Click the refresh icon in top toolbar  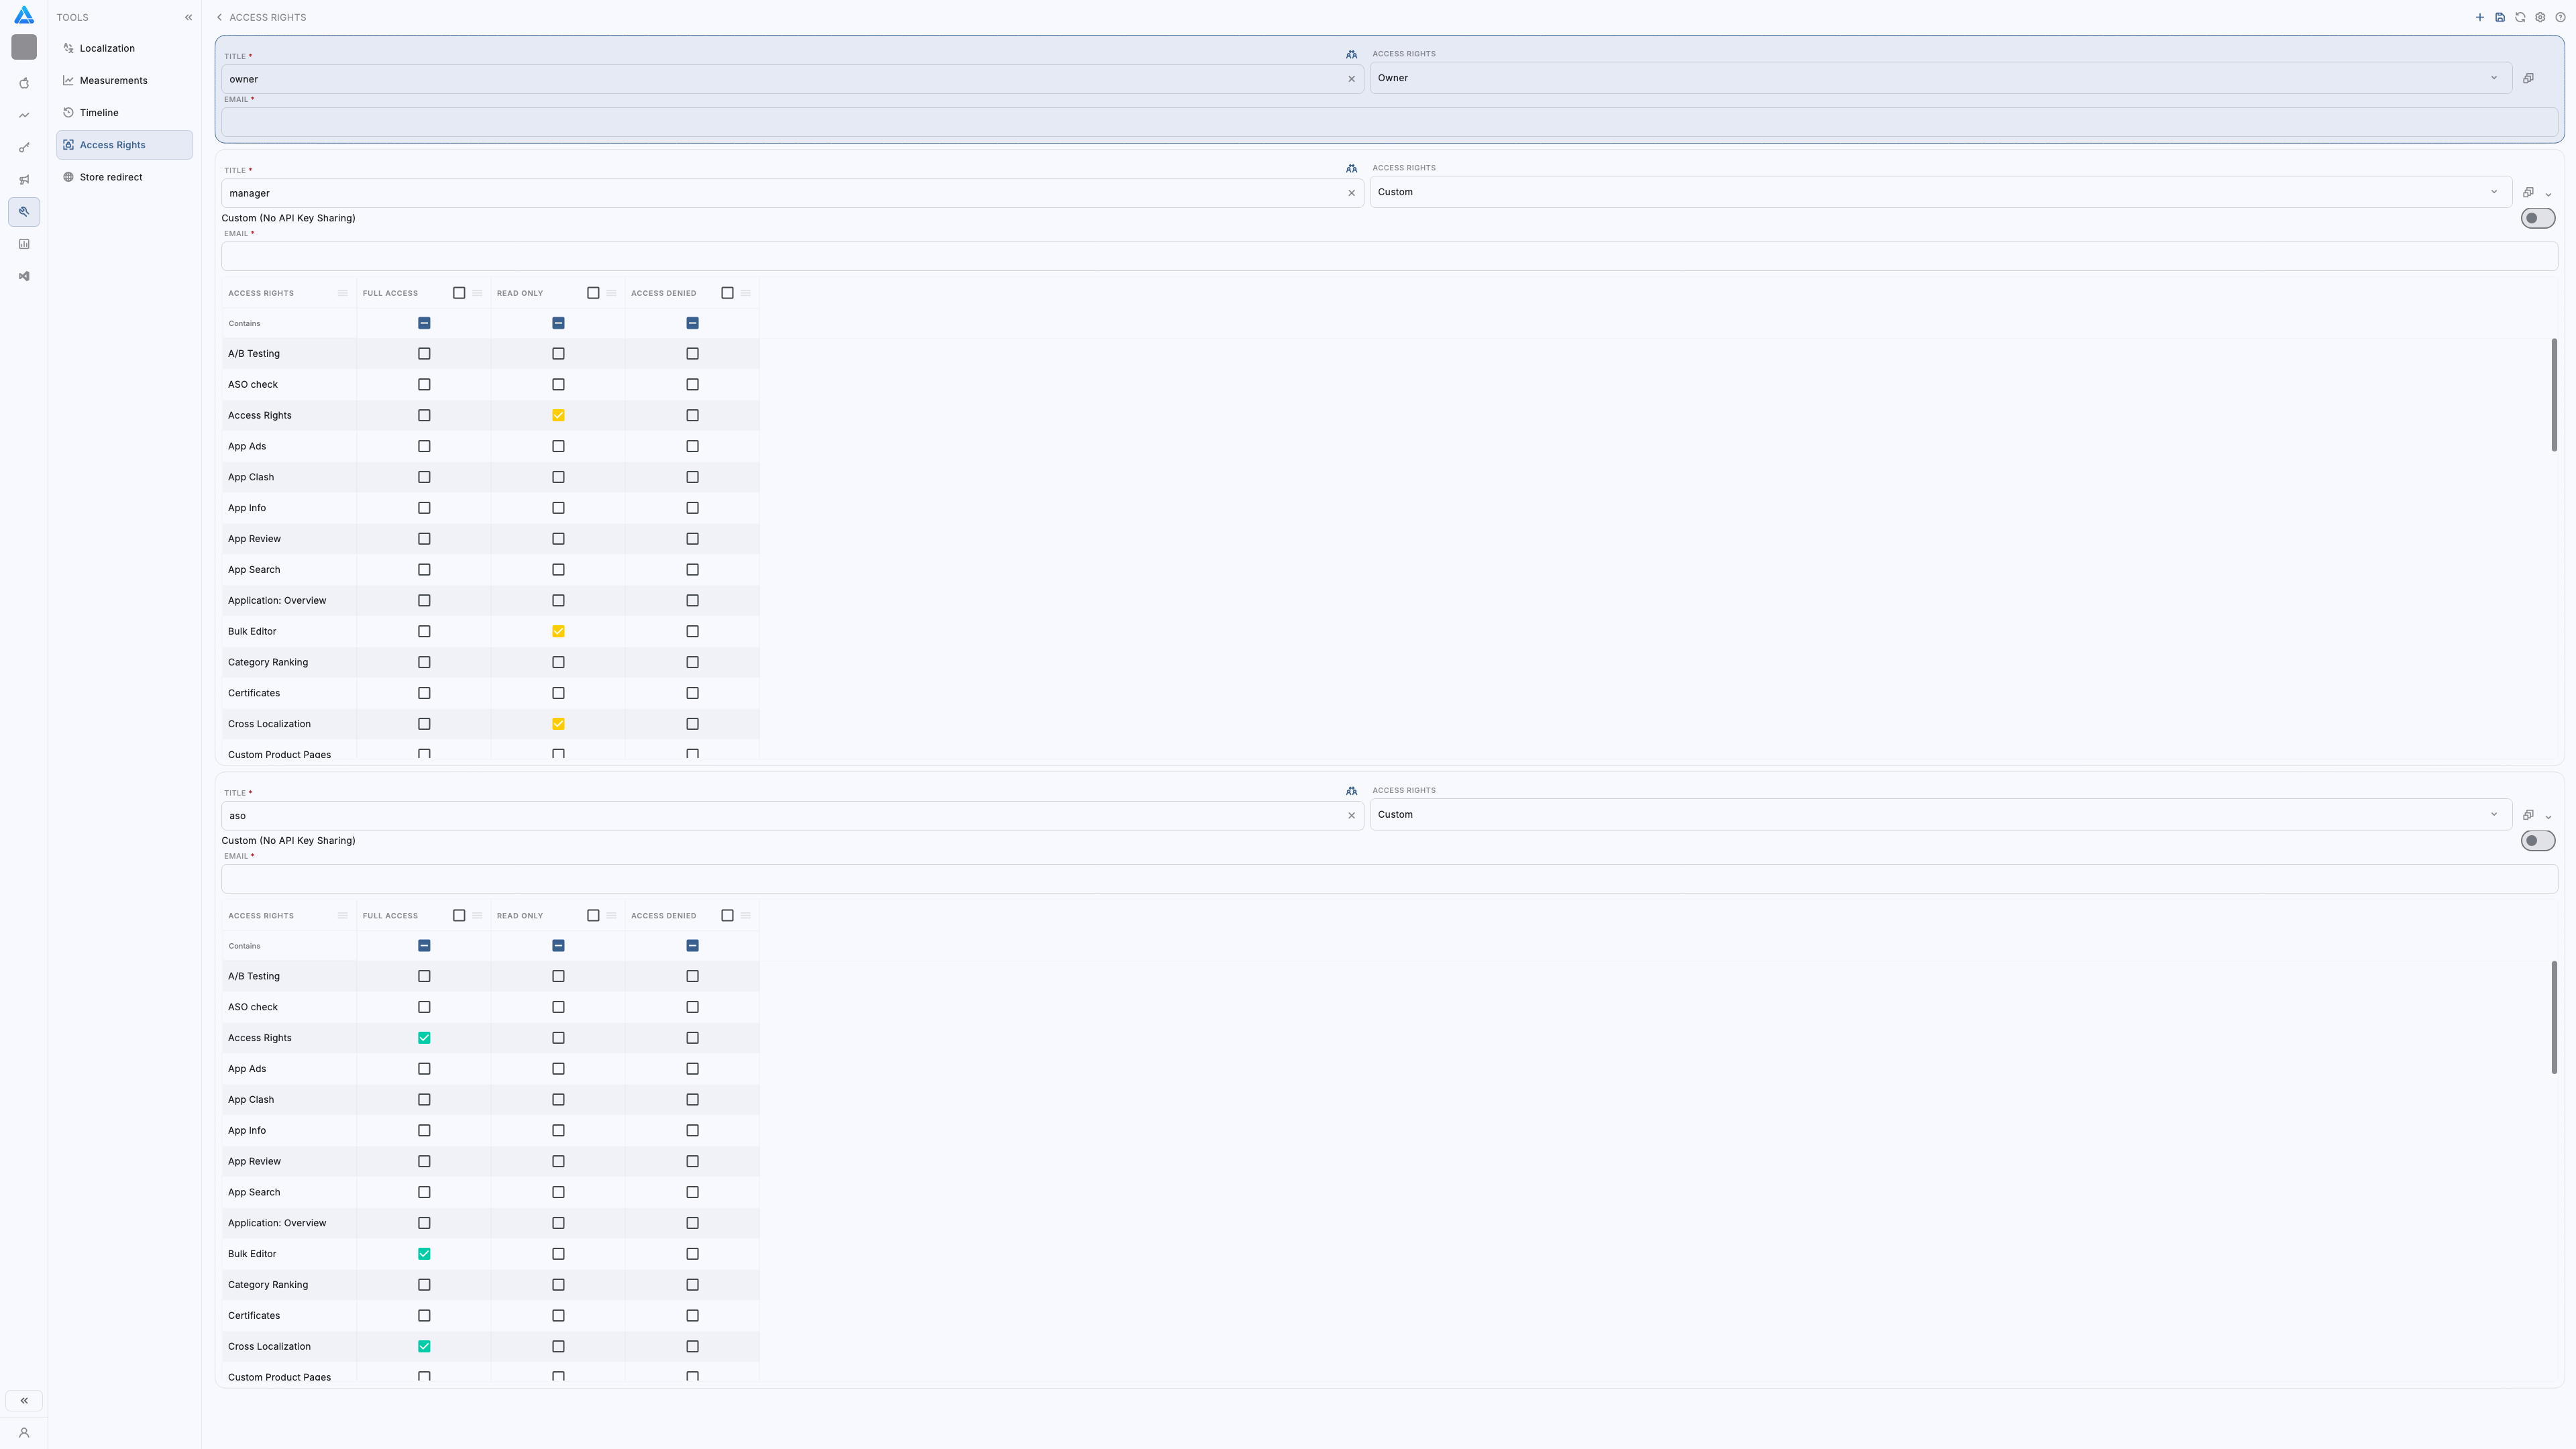[2520, 17]
